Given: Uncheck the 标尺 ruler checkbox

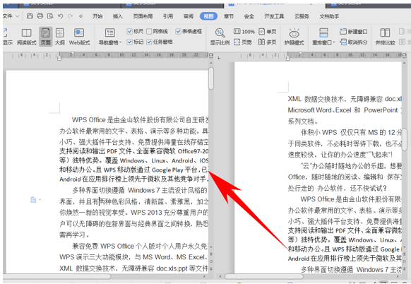Looking at the screenshot, I should [129, 32].
